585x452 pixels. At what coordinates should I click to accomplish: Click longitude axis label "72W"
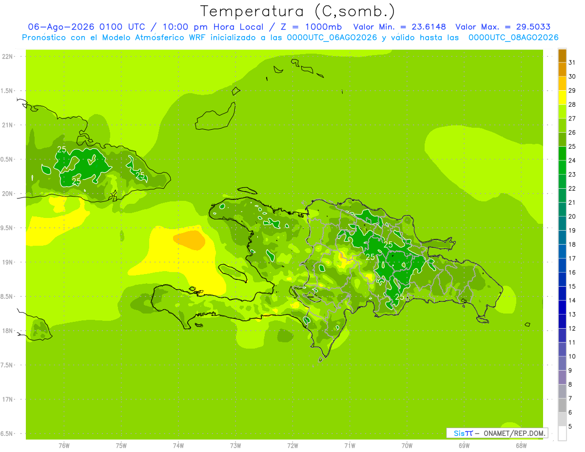click(292, 445)
